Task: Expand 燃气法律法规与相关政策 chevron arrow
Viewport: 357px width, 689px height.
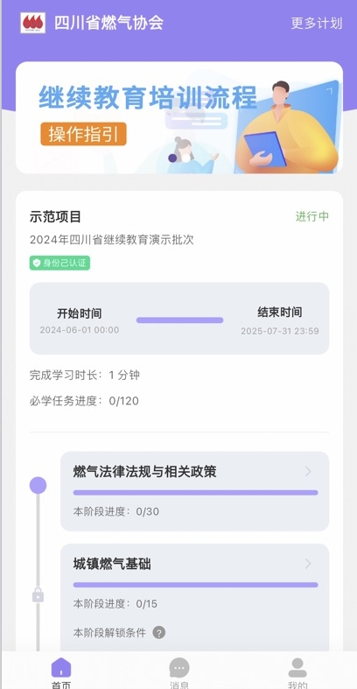Action: [308, 472]
